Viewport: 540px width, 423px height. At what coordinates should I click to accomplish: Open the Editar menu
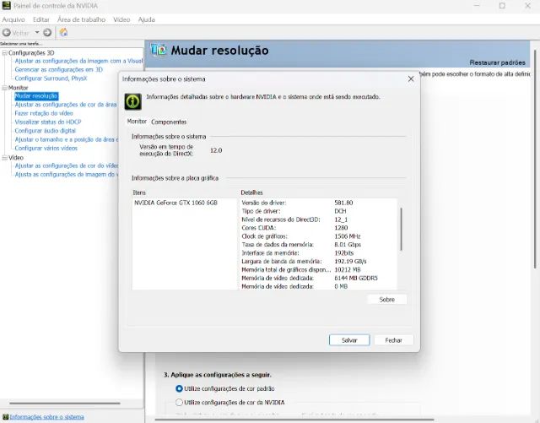tap(41, 19)
